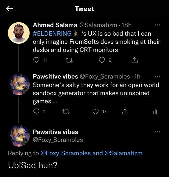This screenshot has width=169, height=177.
Task: Reply to Ahmed Salama's tweet
Action: point(36,60)
